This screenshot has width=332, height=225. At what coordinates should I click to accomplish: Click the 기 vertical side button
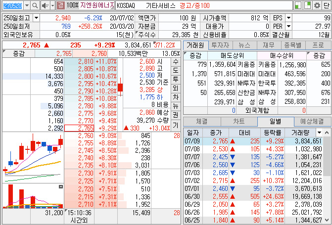[176, 125]
